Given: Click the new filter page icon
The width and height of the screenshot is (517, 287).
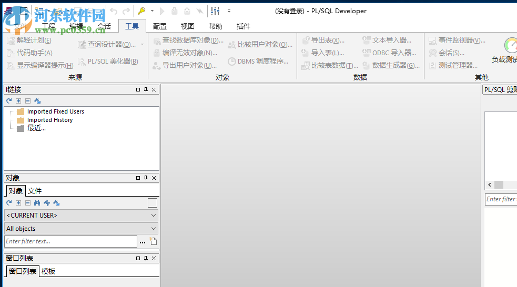Looking at the screenshot, I should (x=153, y=241).
